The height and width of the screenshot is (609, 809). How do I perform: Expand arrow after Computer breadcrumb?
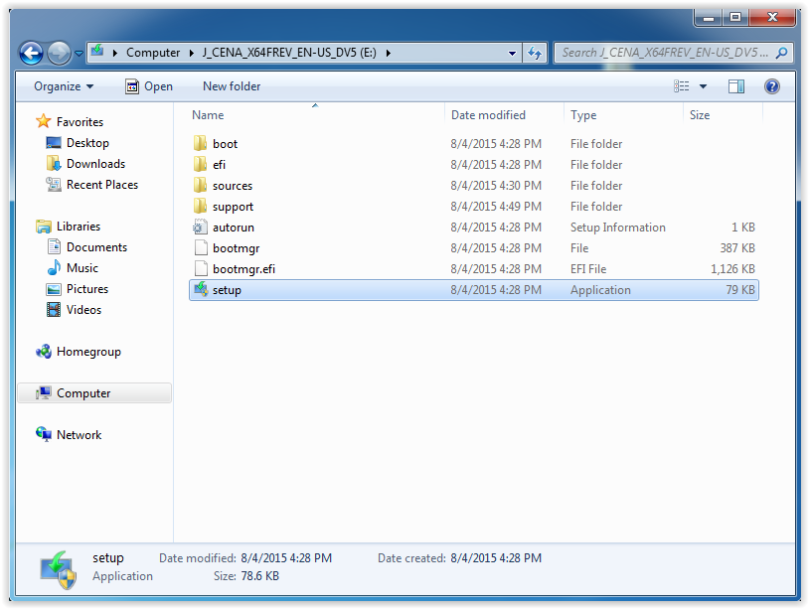tap(192, 53)
